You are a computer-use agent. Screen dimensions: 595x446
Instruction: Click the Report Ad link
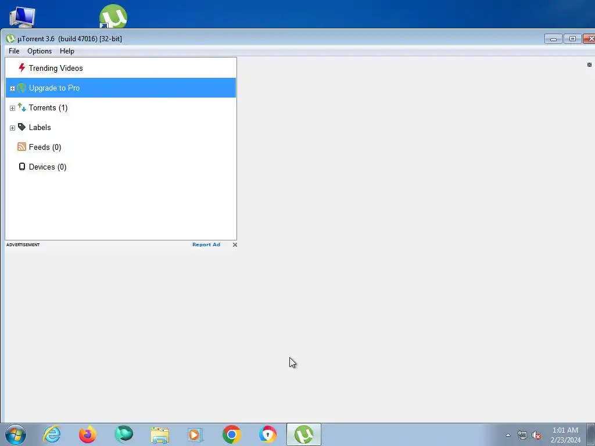coord(206,244)
